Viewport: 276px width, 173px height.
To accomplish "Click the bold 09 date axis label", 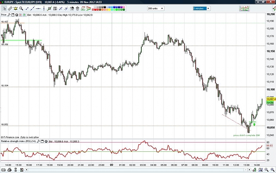I will point(111,165).
